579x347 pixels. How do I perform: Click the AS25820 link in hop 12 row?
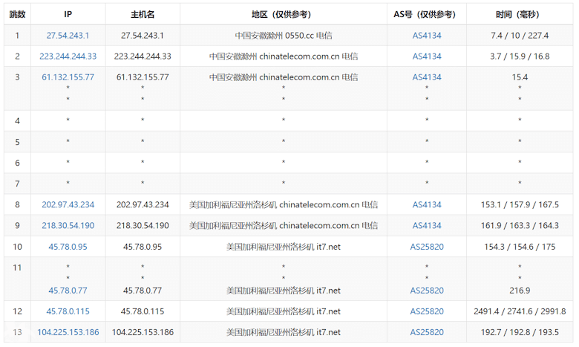pyautogui.click(x=427, y=311)
